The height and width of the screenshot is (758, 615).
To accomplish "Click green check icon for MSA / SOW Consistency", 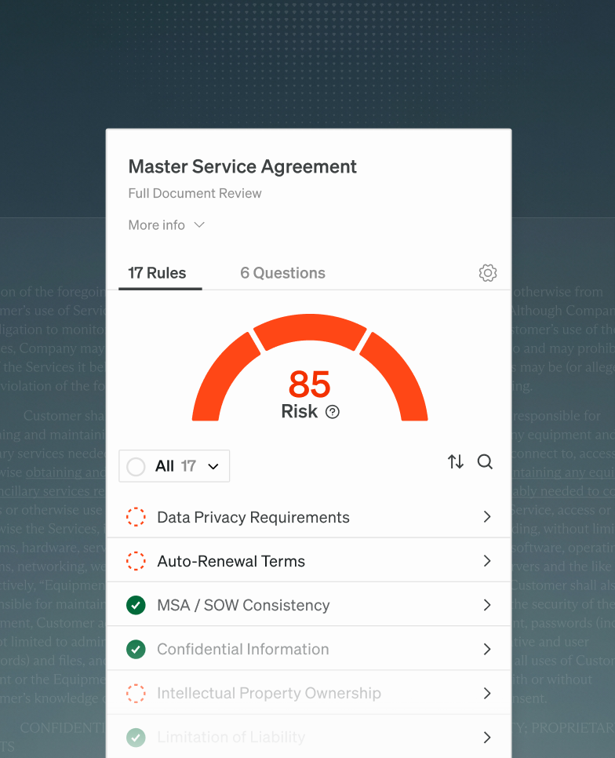I will (136, 605).
